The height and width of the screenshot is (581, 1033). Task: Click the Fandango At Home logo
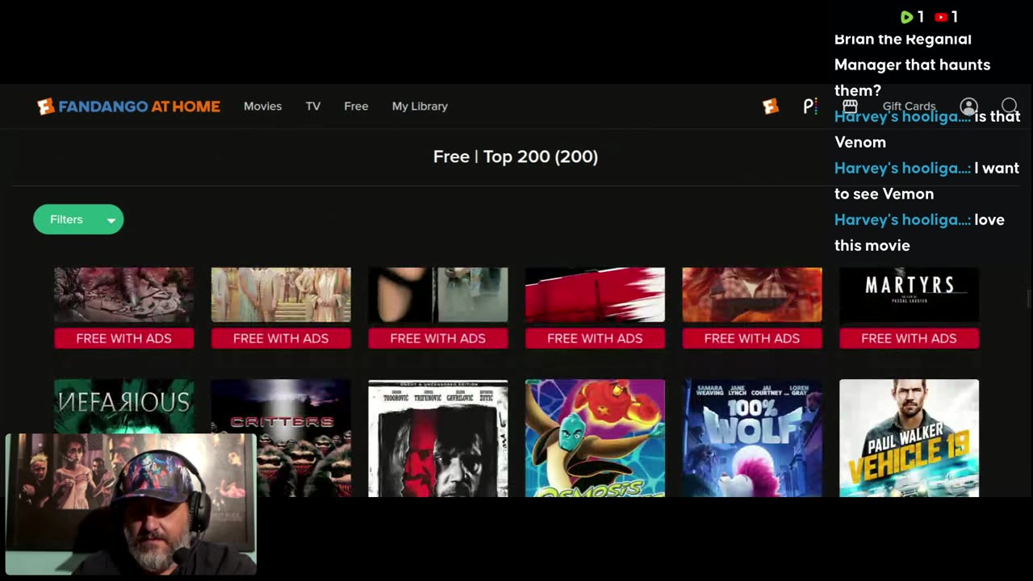pos(128,107)
